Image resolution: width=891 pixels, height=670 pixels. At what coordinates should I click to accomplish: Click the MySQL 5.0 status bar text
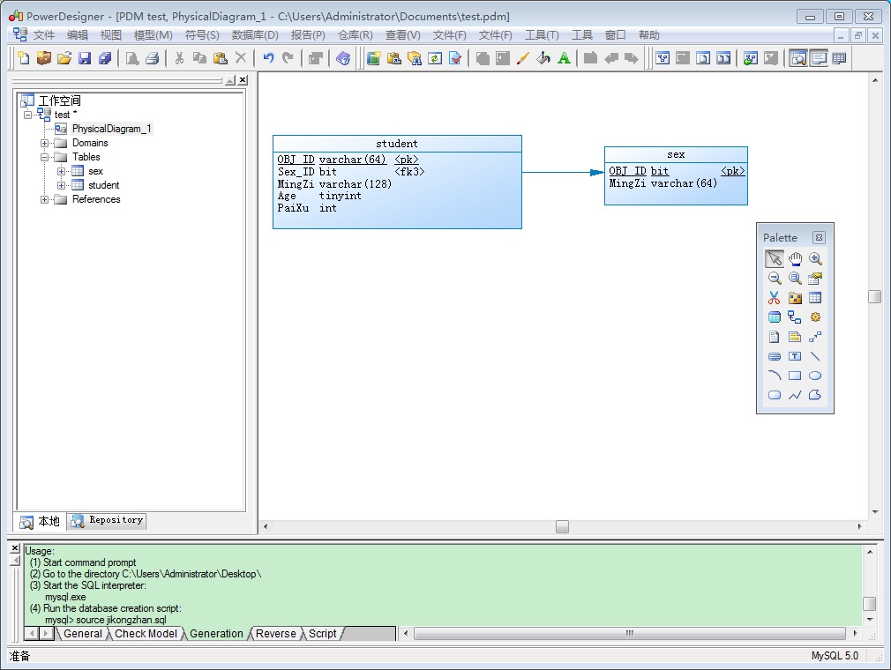click(x=835, y=656)
